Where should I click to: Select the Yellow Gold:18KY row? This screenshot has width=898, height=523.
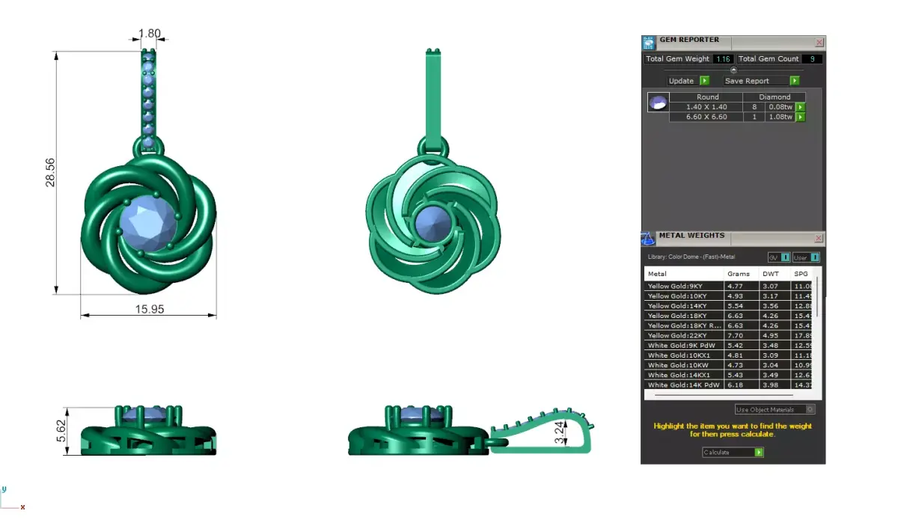[x=729, y=316]
